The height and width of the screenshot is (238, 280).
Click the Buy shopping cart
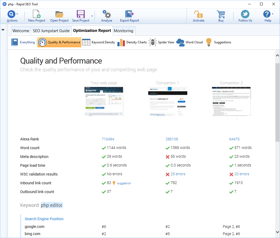221,14
